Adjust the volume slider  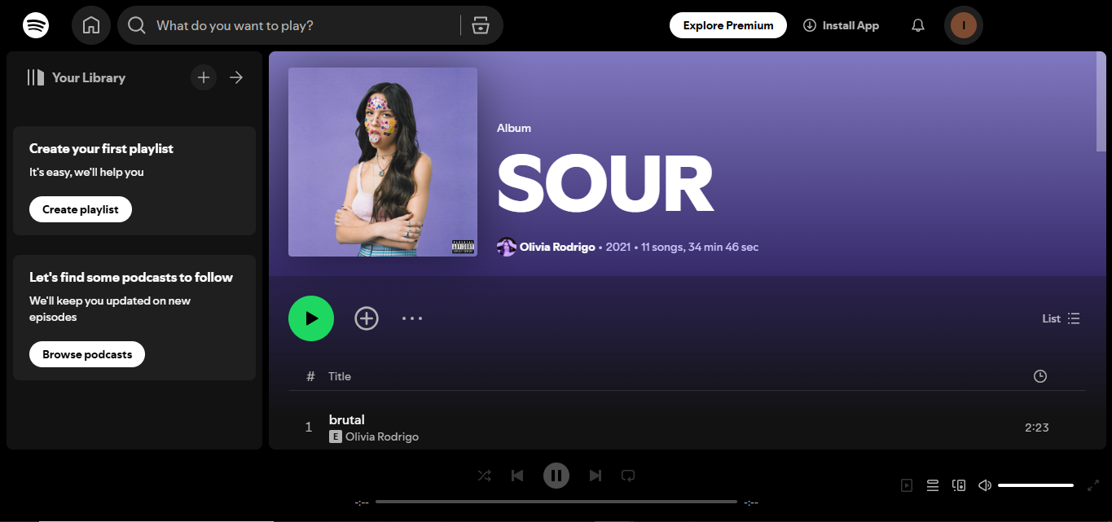click(x=1035, y=485)
